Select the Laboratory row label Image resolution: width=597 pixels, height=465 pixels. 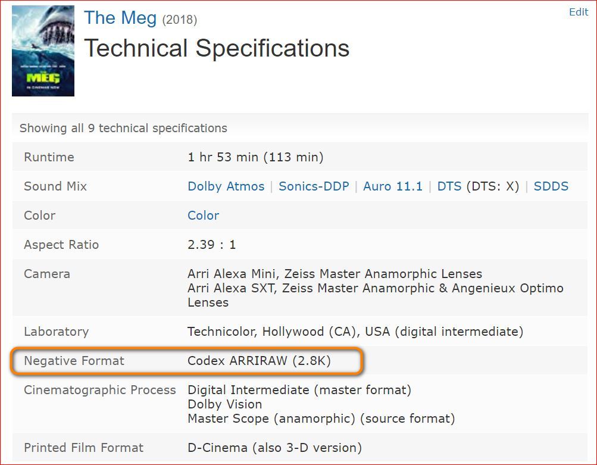click(x=56, y=332)
